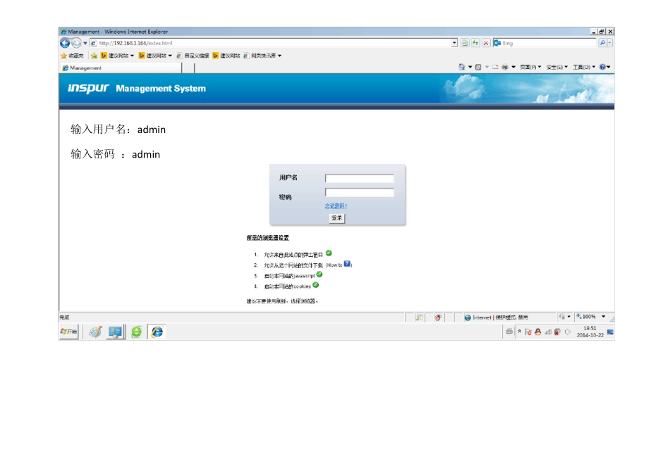Click the browser Forward arrow button
The image size is (670, 473).
76,43
